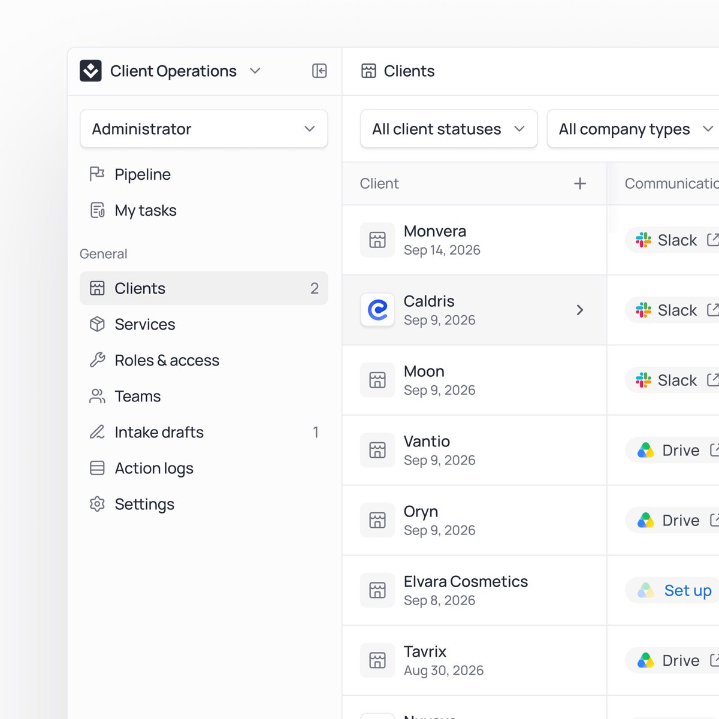This screenshot has height=719, width=719.
Task: Click the Moon placeholder logo icon
Action: click(x=377, y=380)
